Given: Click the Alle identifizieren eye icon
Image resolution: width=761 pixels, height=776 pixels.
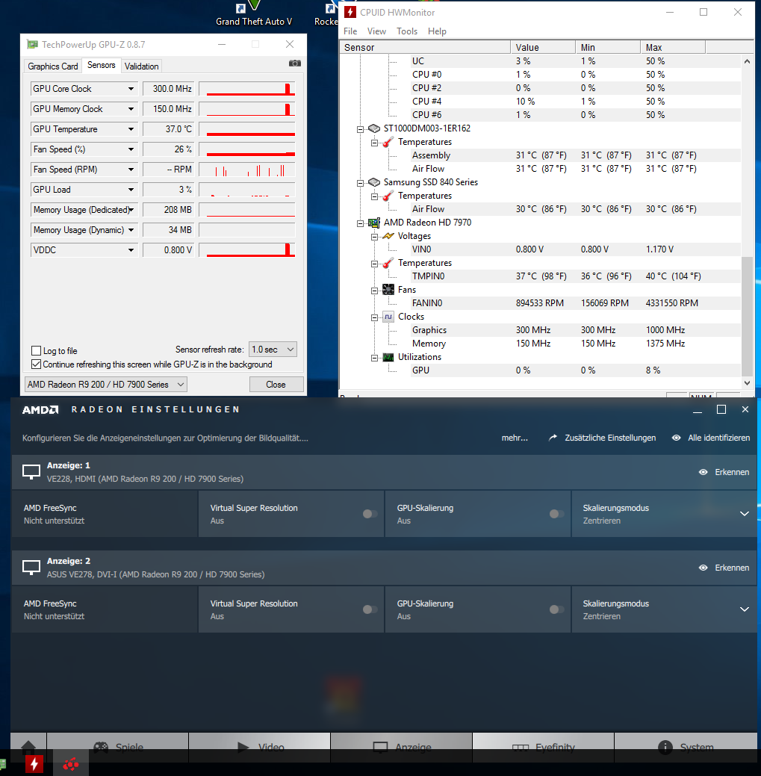Looking at the screenshot, I should click(676, 438).
